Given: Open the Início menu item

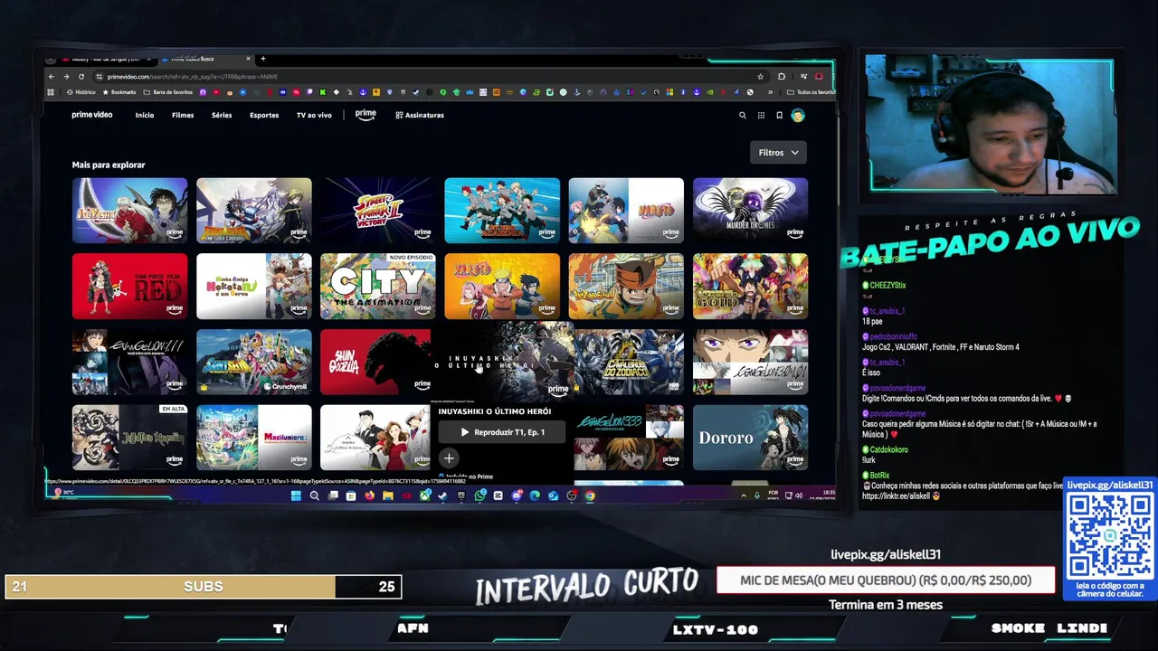Looking at the screenshot, I should [145, 116].
